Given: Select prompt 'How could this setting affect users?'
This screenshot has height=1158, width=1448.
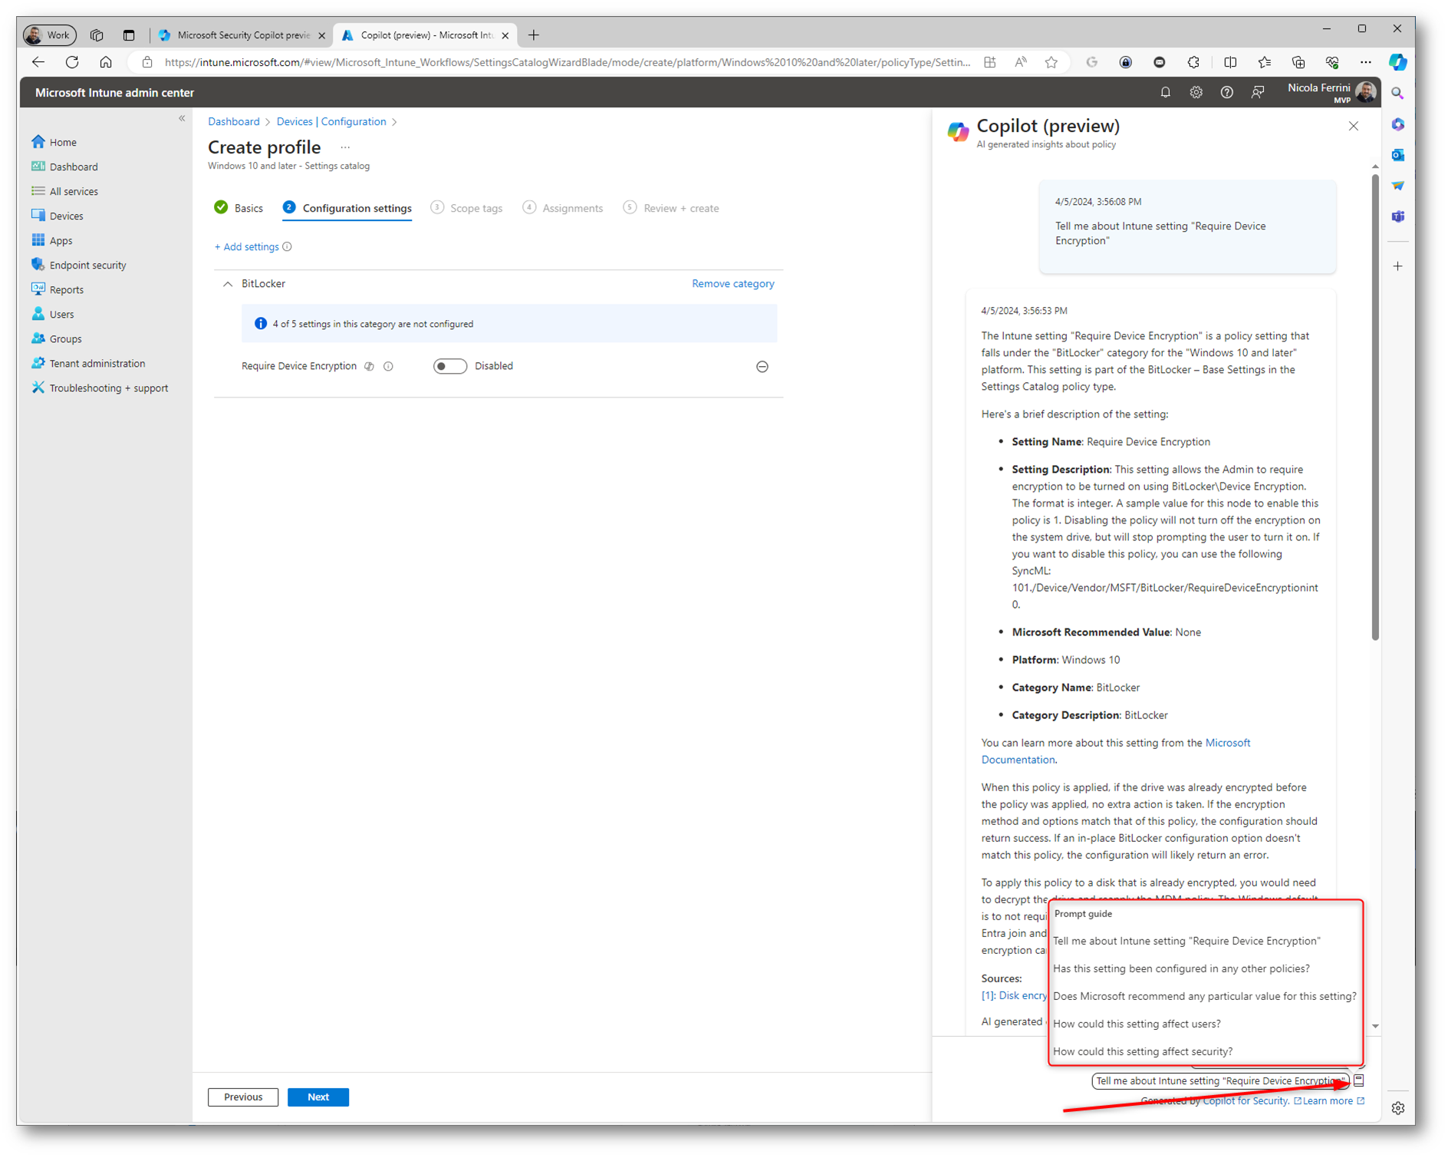Looking at the screenshot, I should tap(1137, 1024).
